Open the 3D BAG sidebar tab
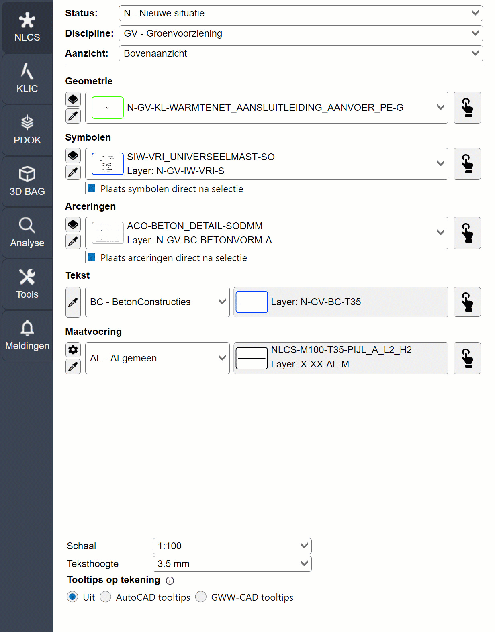 [x=27, y=181]
